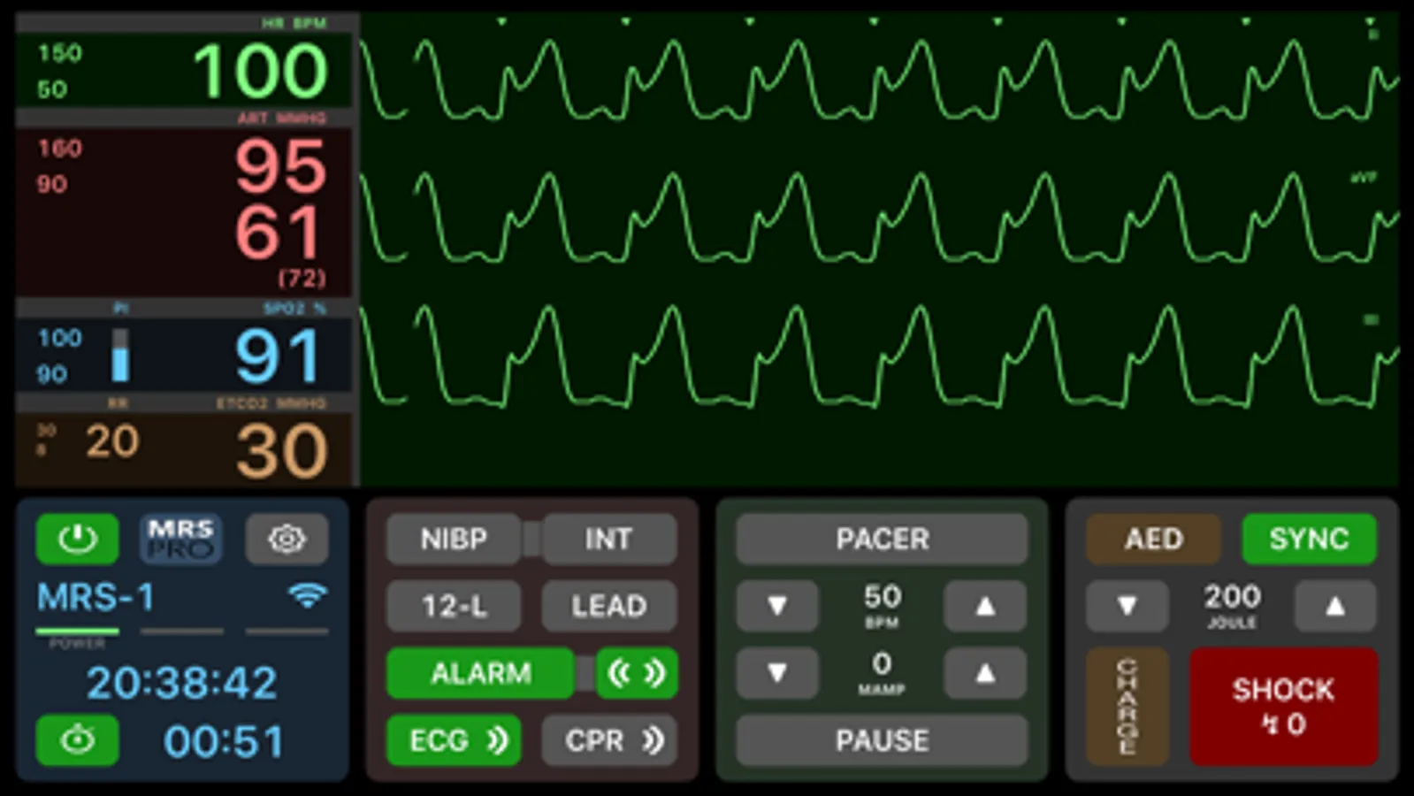Open settings with the gear icon

click(x=287, y=539)
